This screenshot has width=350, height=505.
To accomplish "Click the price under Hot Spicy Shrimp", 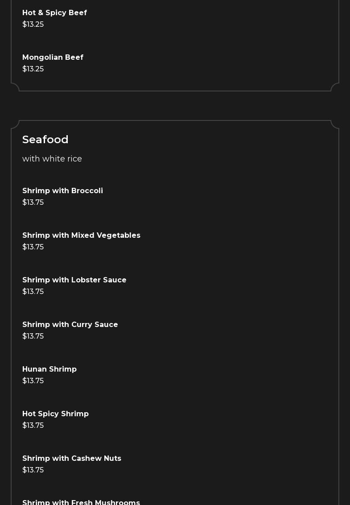I will pyautogui.click(x=33, y=426).
